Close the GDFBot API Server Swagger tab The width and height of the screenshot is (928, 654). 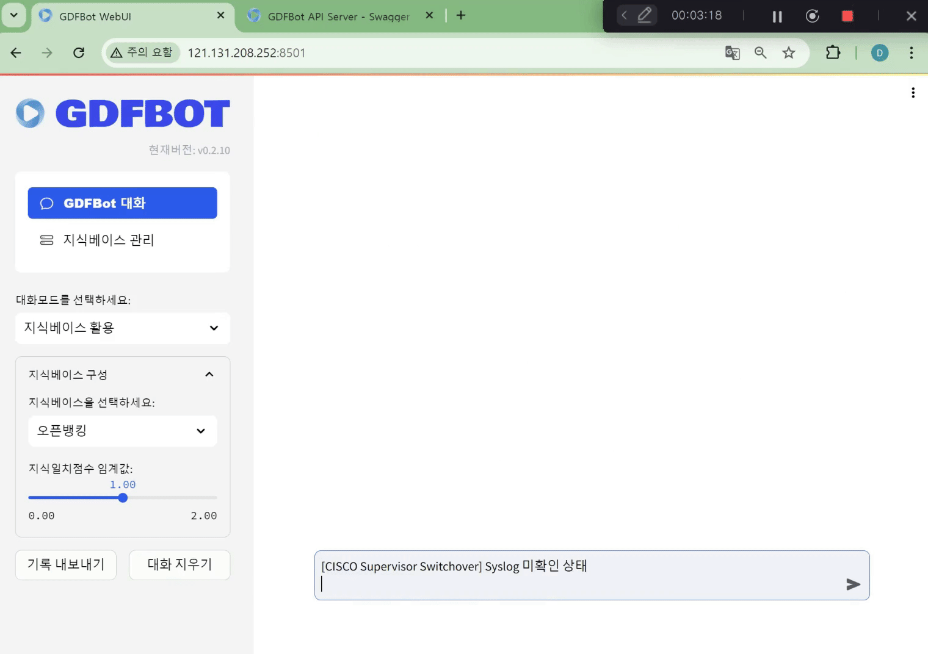point(429,15)
